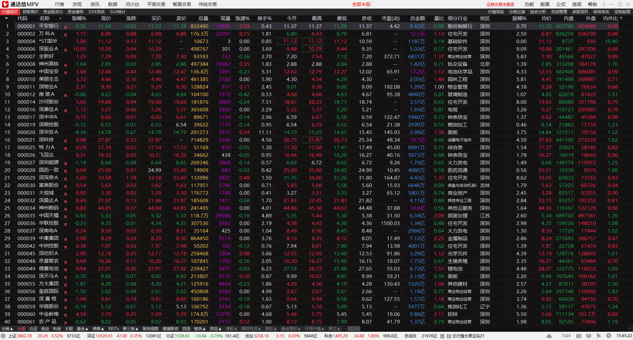Viewport: 633px width, 340px height.
Task: Click the 证券交易未登录 login link
Action: coord(500,4)
